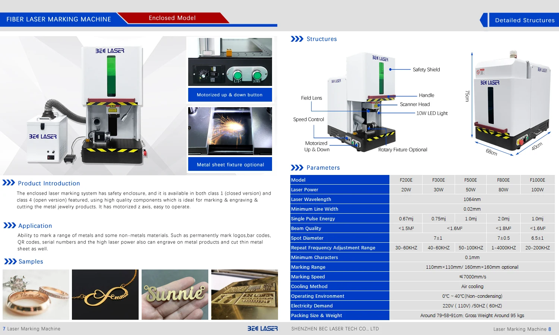Select the F800E model column cell

click(503, 180)
